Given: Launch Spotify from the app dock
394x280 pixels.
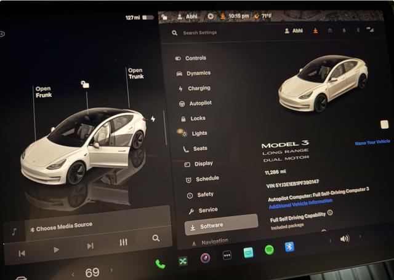Looking at the screenshot, I should 270,250.
